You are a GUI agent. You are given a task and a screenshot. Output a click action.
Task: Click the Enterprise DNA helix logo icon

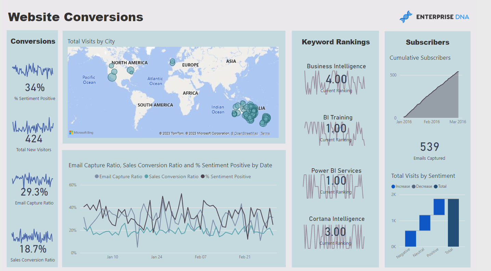pos(406,17)
